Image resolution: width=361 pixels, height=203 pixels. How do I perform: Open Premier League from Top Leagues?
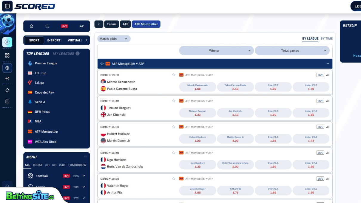[x=45, y=63]
